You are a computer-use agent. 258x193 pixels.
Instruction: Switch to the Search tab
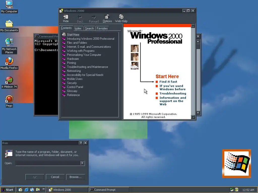[89, 28]
